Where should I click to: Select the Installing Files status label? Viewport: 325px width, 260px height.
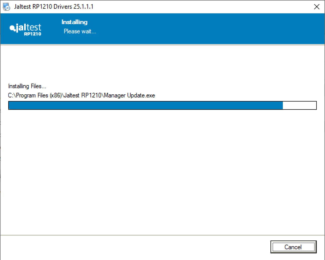coord(27,86)
